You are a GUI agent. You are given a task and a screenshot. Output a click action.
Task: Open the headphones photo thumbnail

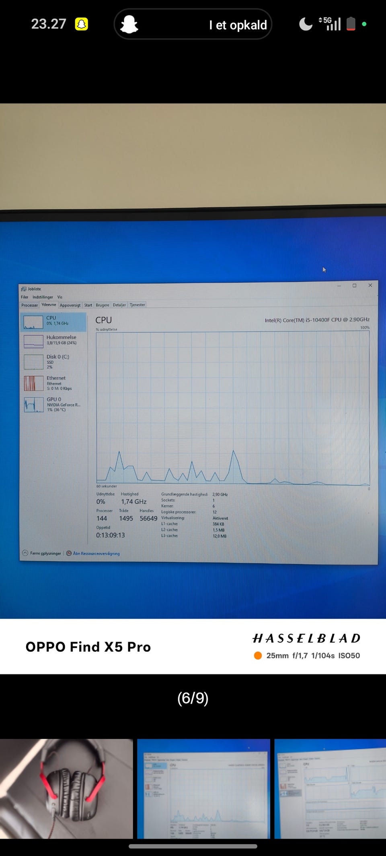pos(66,788)
